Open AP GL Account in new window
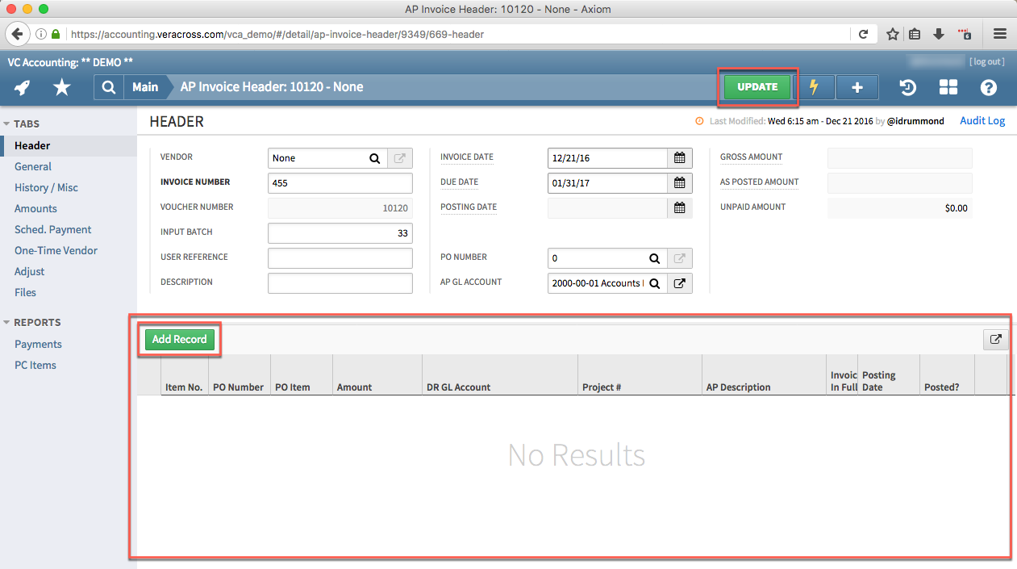1017x569 pixels. [679, 283]
